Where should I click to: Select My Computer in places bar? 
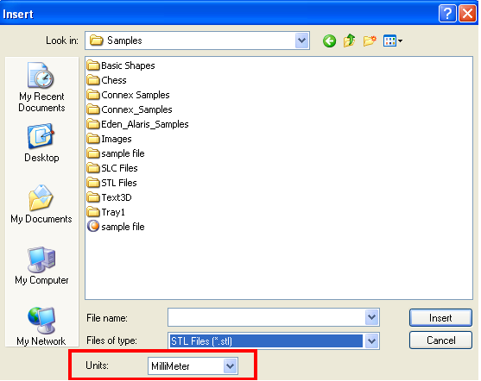(x=41, y=265)
